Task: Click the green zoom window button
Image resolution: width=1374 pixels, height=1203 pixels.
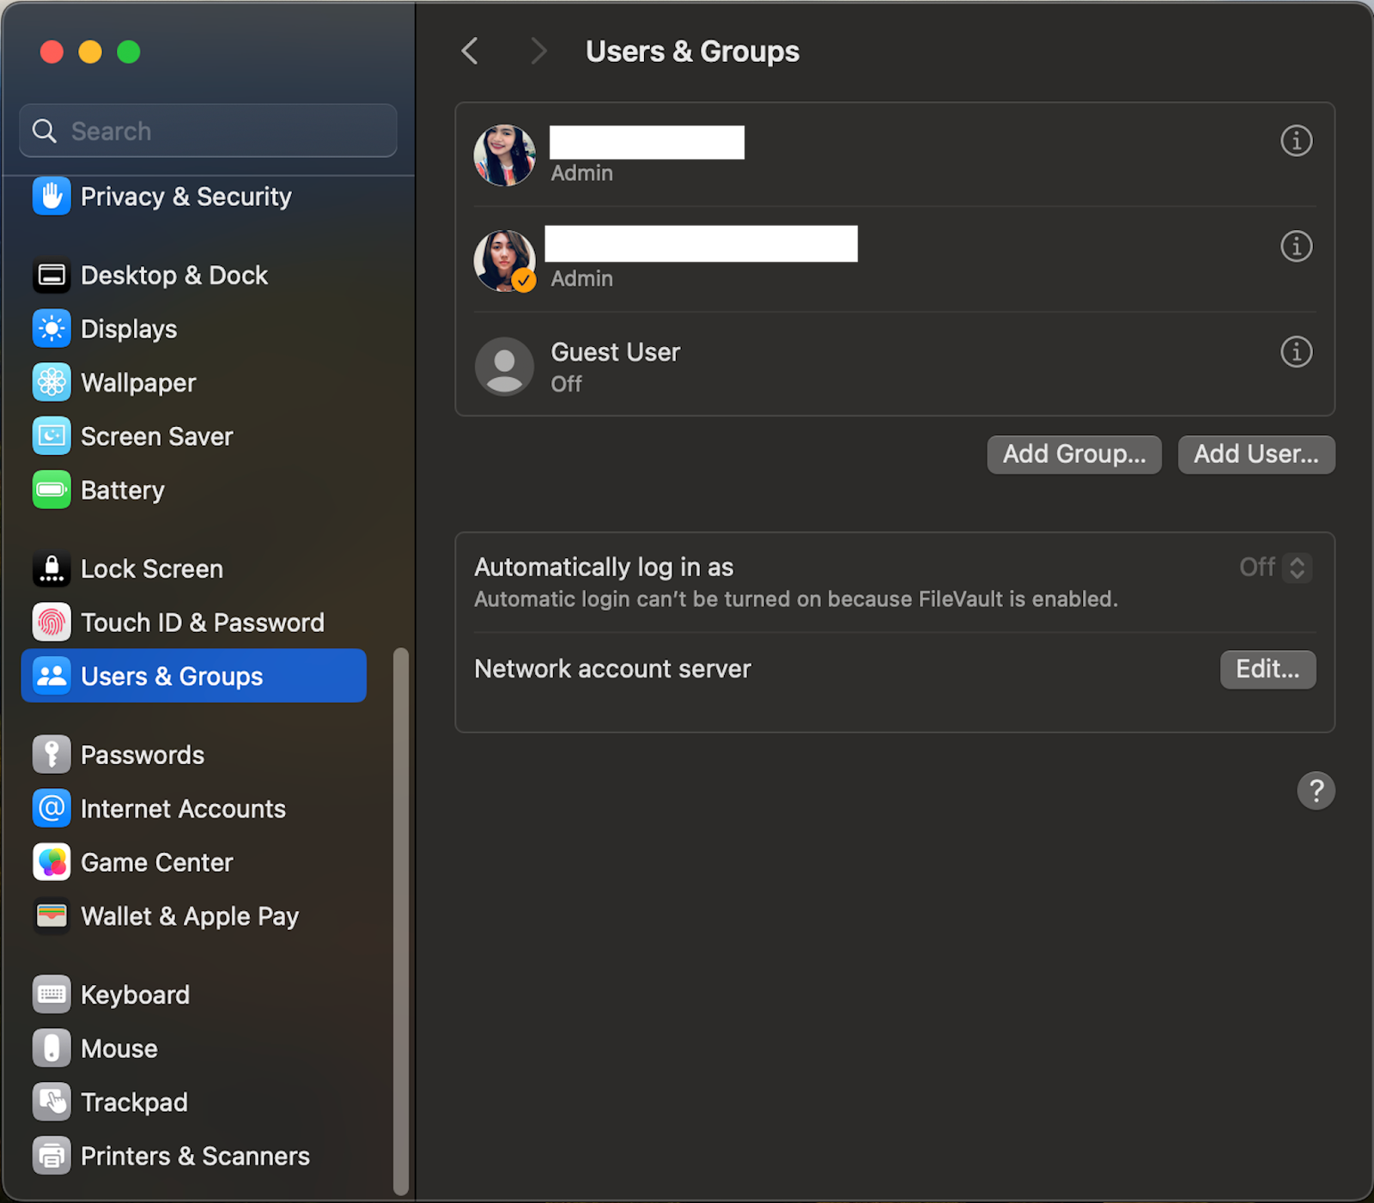Action: click(129, 52)
